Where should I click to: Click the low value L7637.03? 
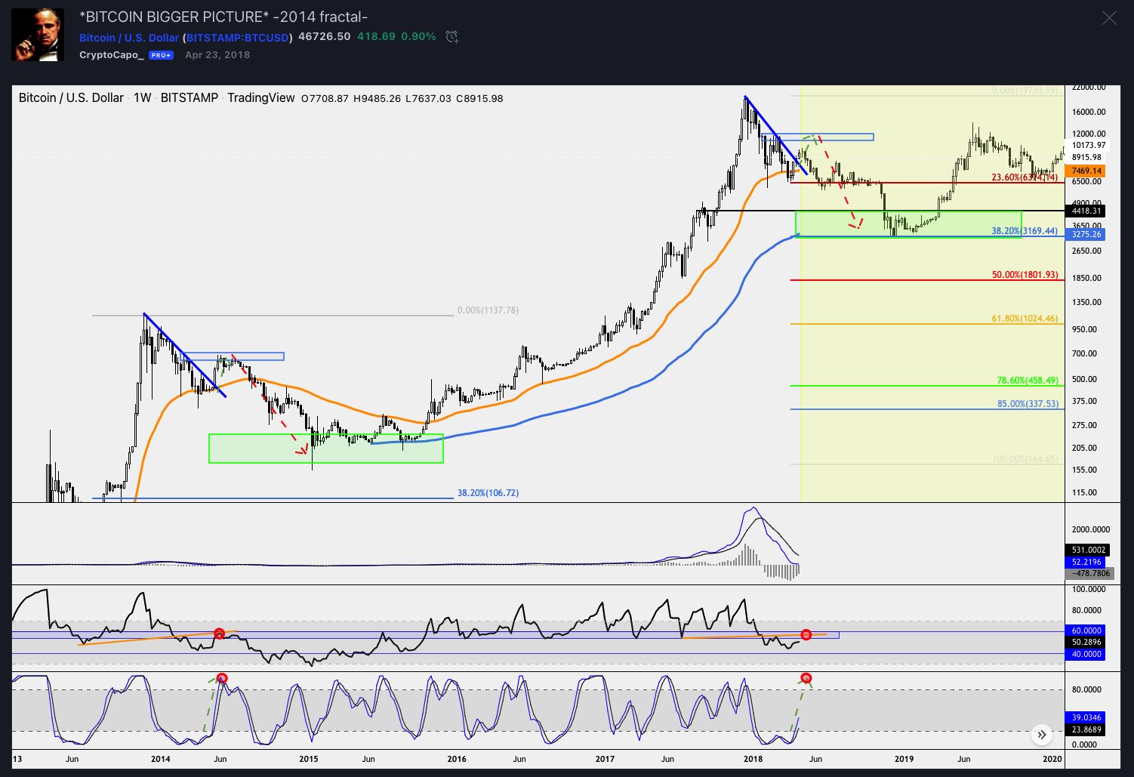click(x=428, y=98)
